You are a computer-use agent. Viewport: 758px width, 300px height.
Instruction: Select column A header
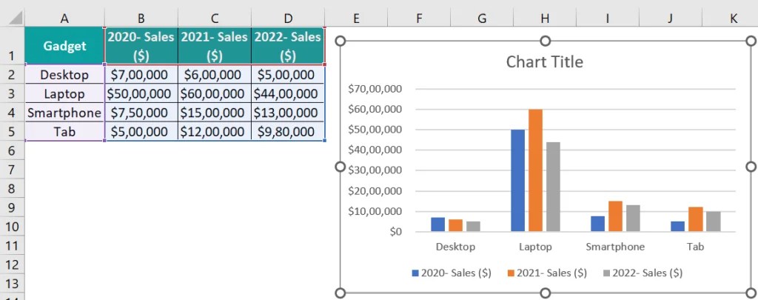pos(64,19)
